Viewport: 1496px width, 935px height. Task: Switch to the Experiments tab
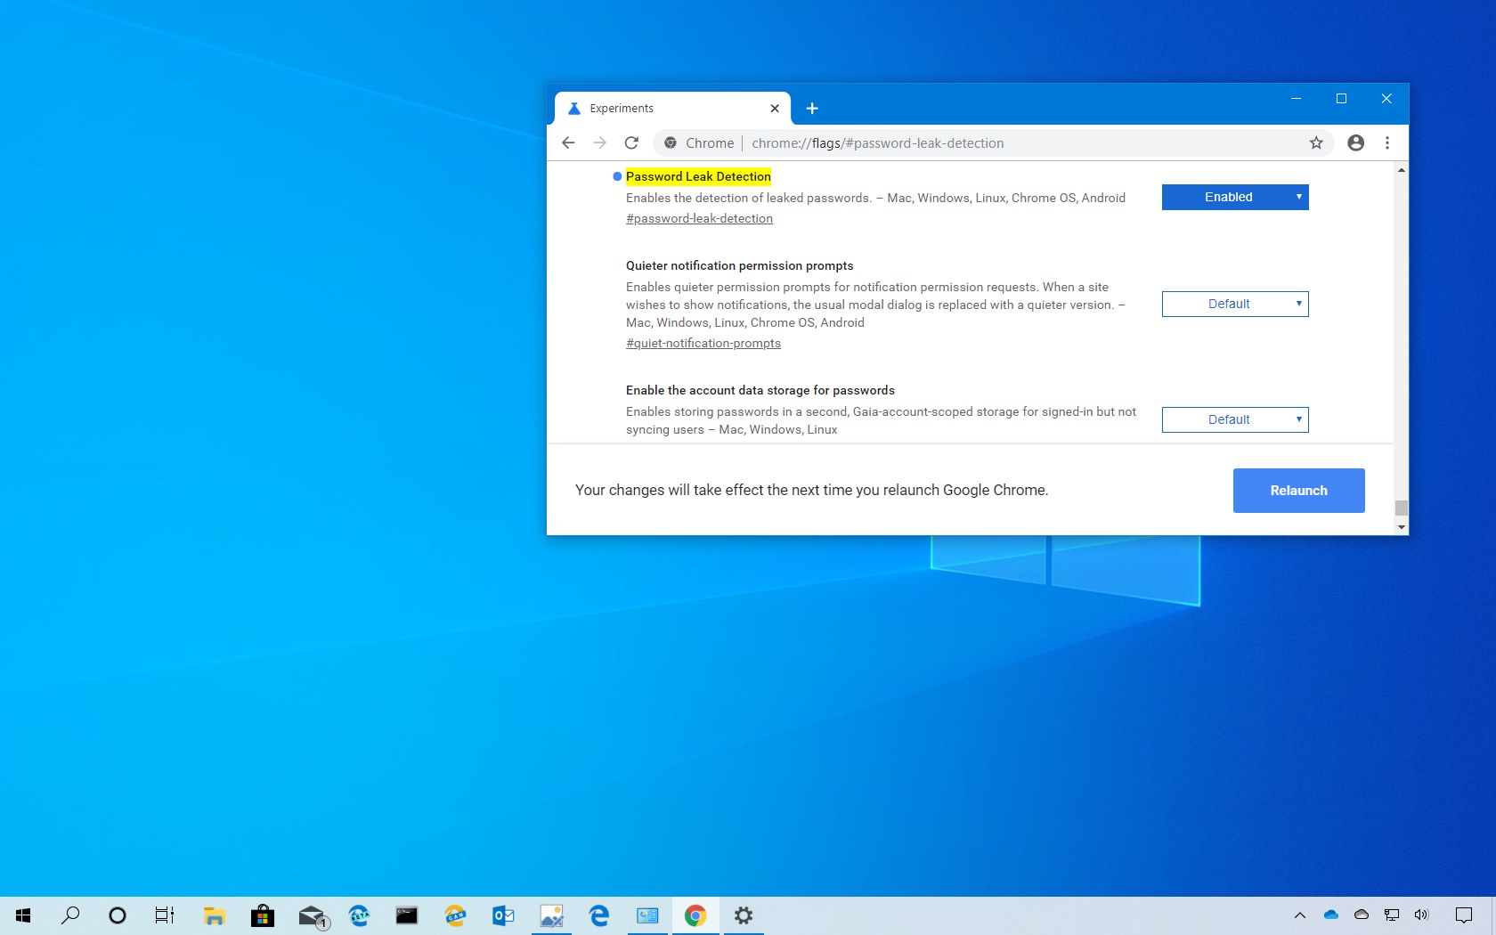(x=672, y=109)
